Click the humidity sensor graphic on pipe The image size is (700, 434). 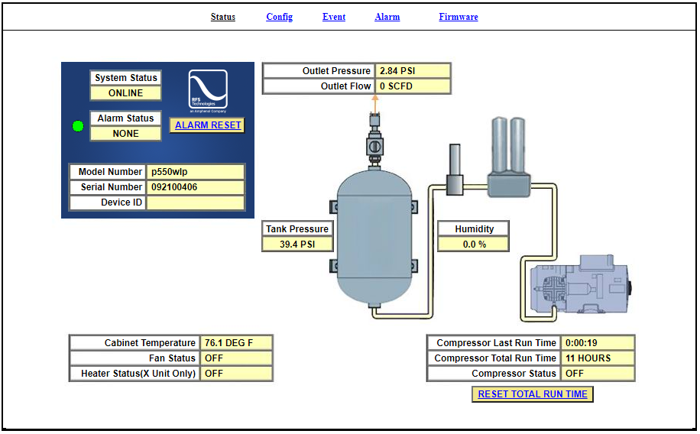point(455,171)
